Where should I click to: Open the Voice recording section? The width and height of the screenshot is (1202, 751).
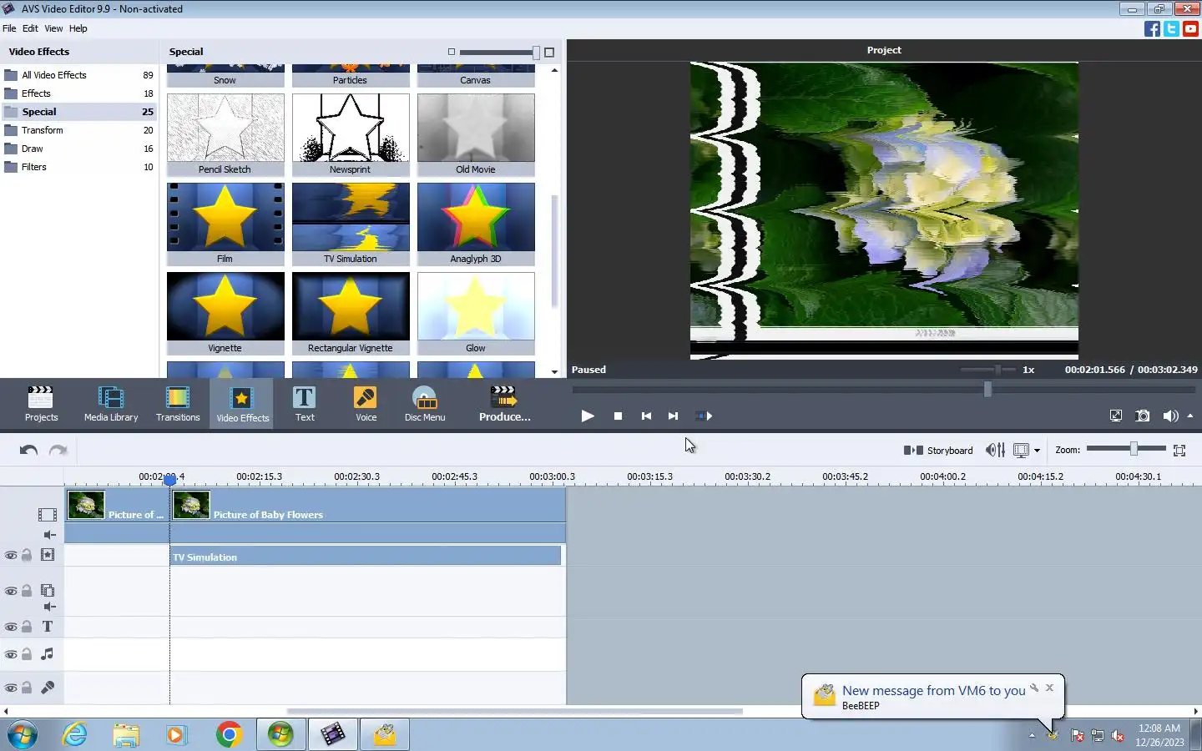[x=366, y=404]
